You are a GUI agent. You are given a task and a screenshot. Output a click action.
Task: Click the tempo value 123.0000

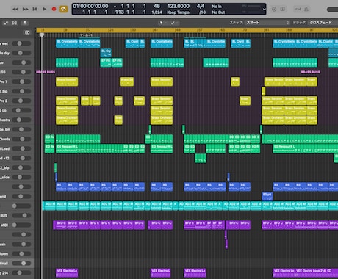[x=178, y=6]
